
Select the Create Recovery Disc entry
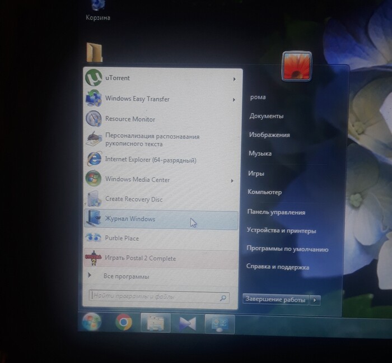coord(161,199)
